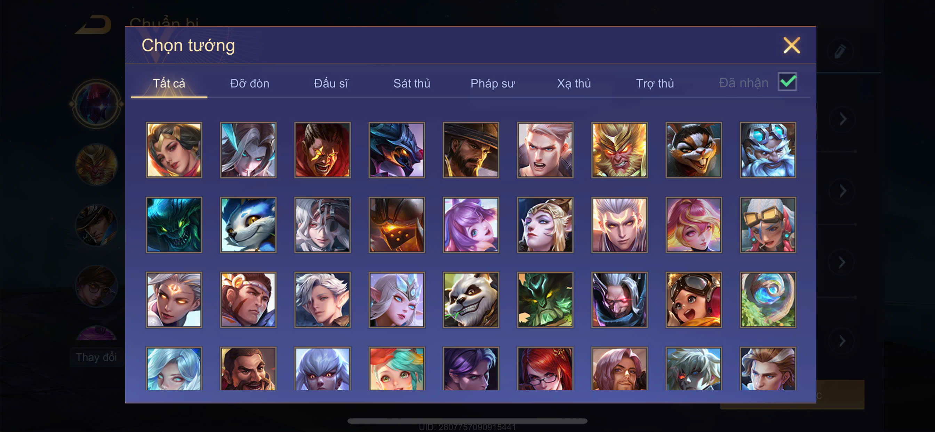Choose the panda hero portrait
This screenshot has width=935, height=432.
[x=471, y=300]
